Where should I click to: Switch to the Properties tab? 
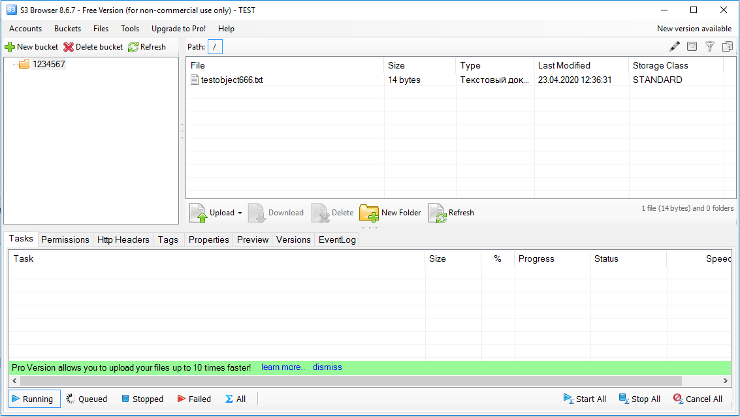[208, 239]
